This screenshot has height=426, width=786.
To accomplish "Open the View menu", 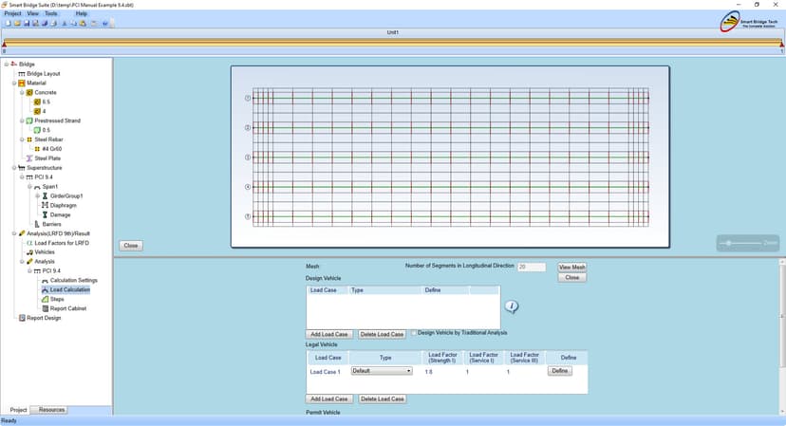I will click(32, 13).
